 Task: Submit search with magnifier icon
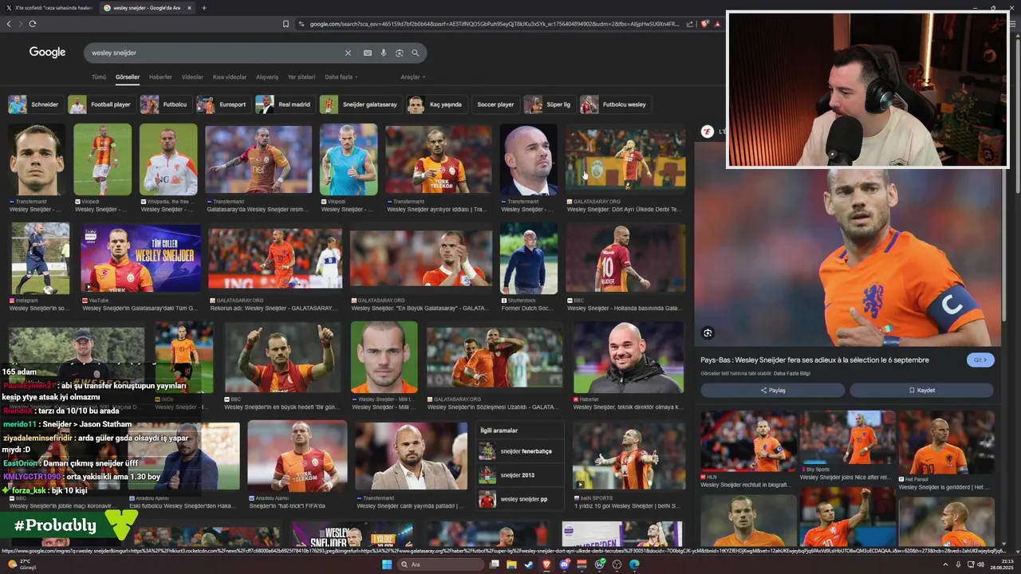coord(415,53)
